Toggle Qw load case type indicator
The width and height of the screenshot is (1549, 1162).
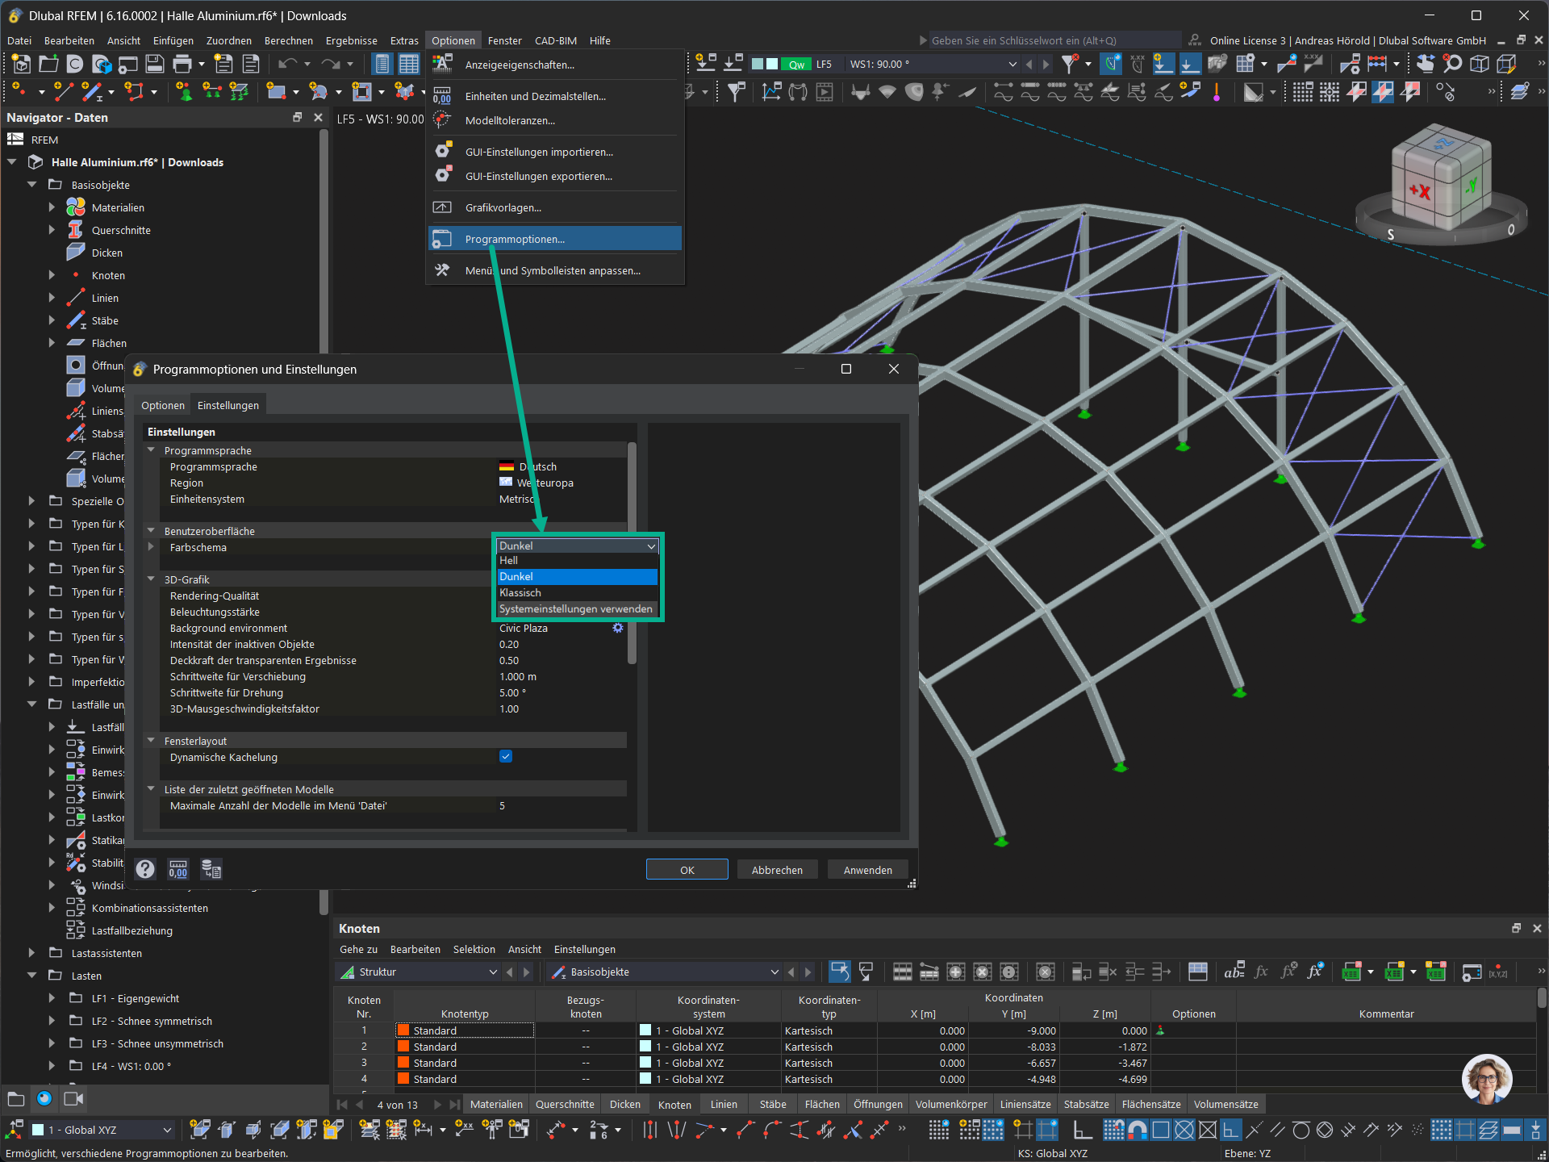click(797, 64)
